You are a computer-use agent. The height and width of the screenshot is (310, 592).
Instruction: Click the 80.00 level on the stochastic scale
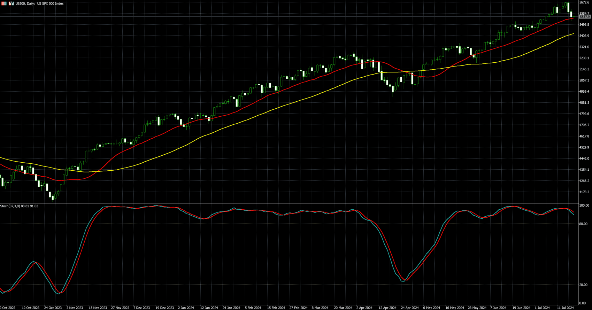(x=583, y=224)
